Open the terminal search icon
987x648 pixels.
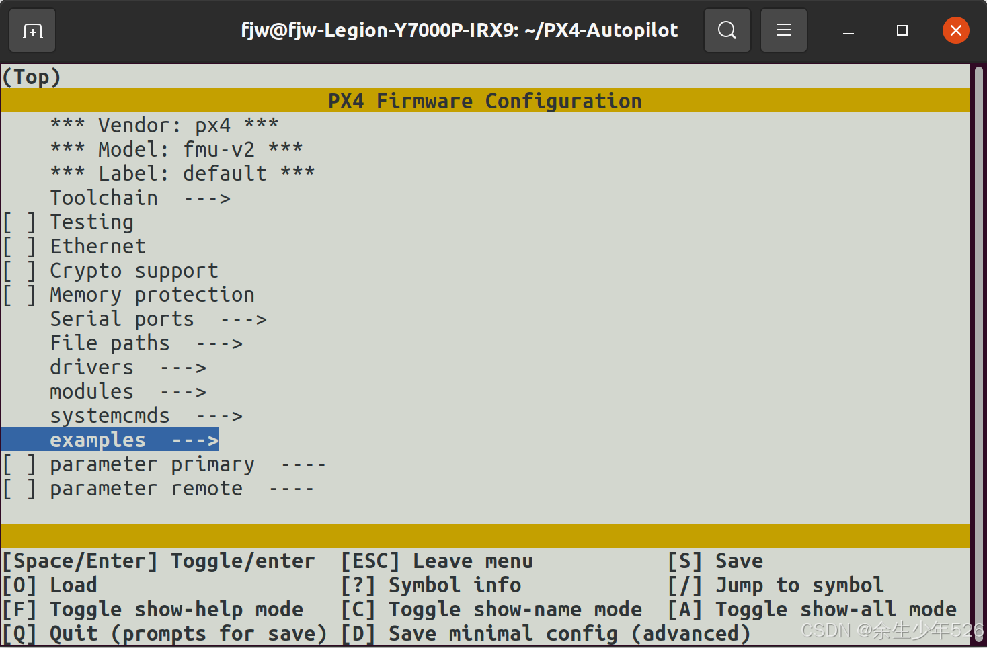(x=727, y=30)
